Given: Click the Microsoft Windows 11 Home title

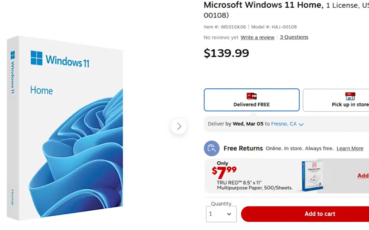Looking at the screenshot, I should point(262,5).
